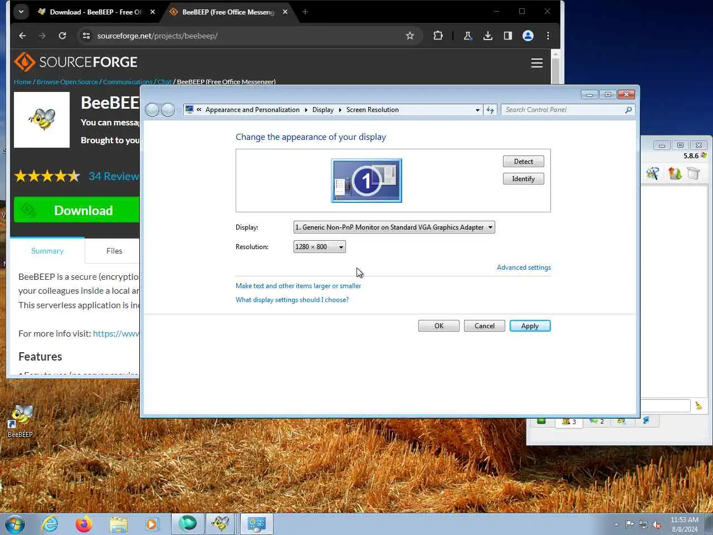Click the Control Panel refresh button

point(490,110)
